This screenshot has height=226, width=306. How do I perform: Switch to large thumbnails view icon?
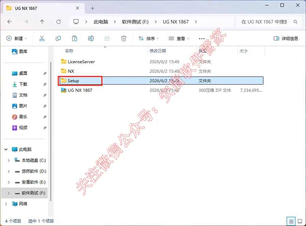click(300, 221)
